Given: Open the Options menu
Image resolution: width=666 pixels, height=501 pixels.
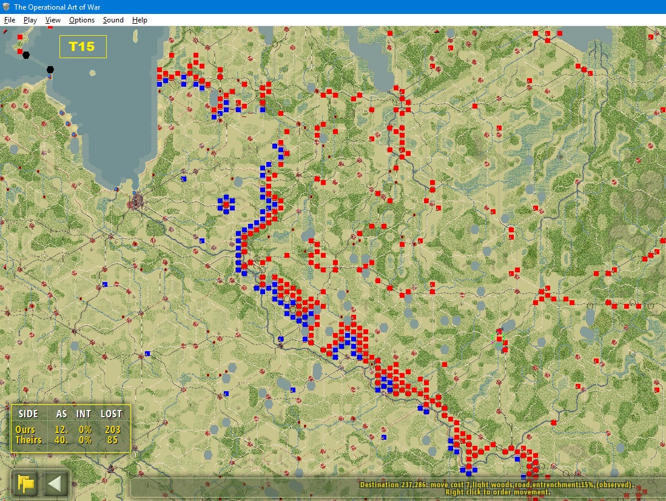Looking at the screenshot, I should click(x=81, y=20).
